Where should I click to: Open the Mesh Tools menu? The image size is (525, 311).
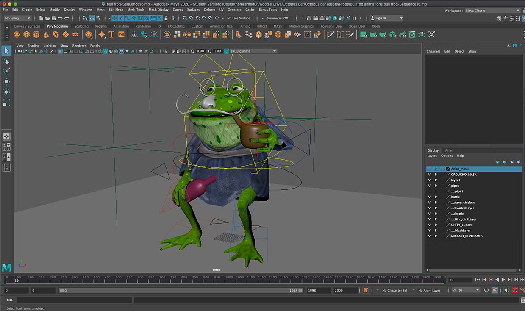[136, 9]
